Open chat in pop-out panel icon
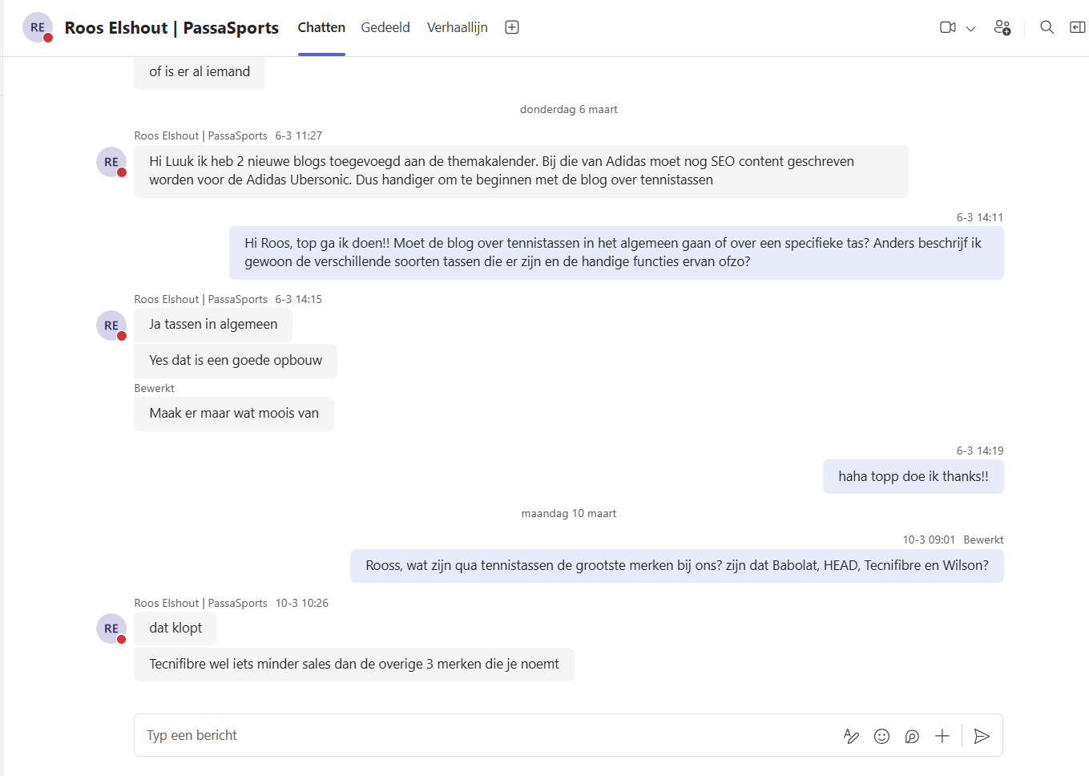Image resolution: width=1089 pixels, height=776 pixels. pos(1077,27)
